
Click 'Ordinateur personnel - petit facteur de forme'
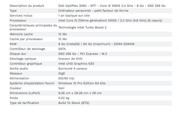(x=93, y=11)
